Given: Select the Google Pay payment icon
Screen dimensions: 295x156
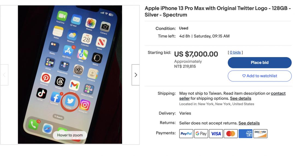Looking at the screenshot, I should tap(201, 134).
